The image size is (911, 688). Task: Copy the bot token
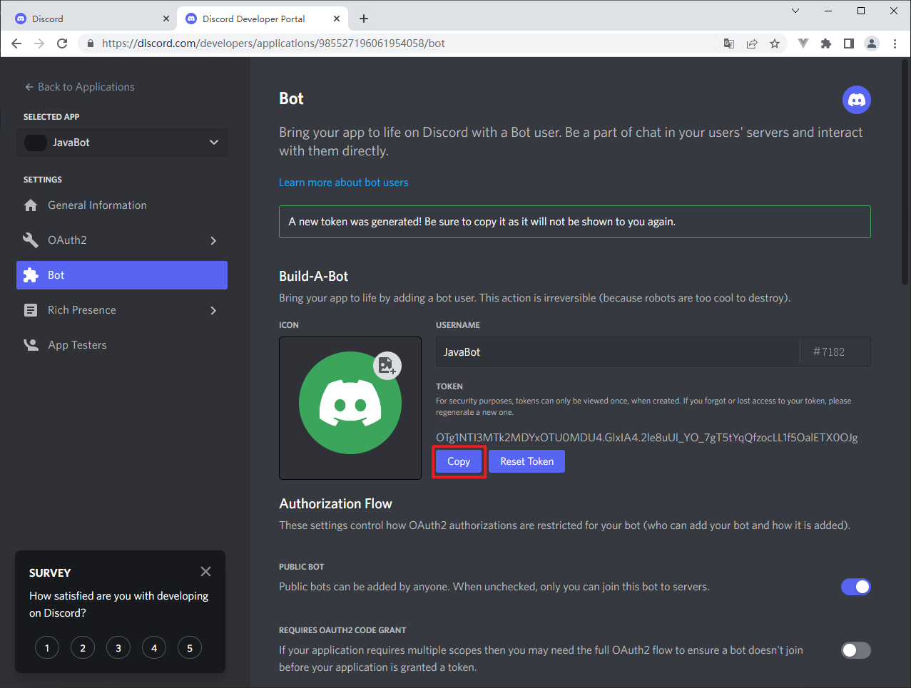459,461
